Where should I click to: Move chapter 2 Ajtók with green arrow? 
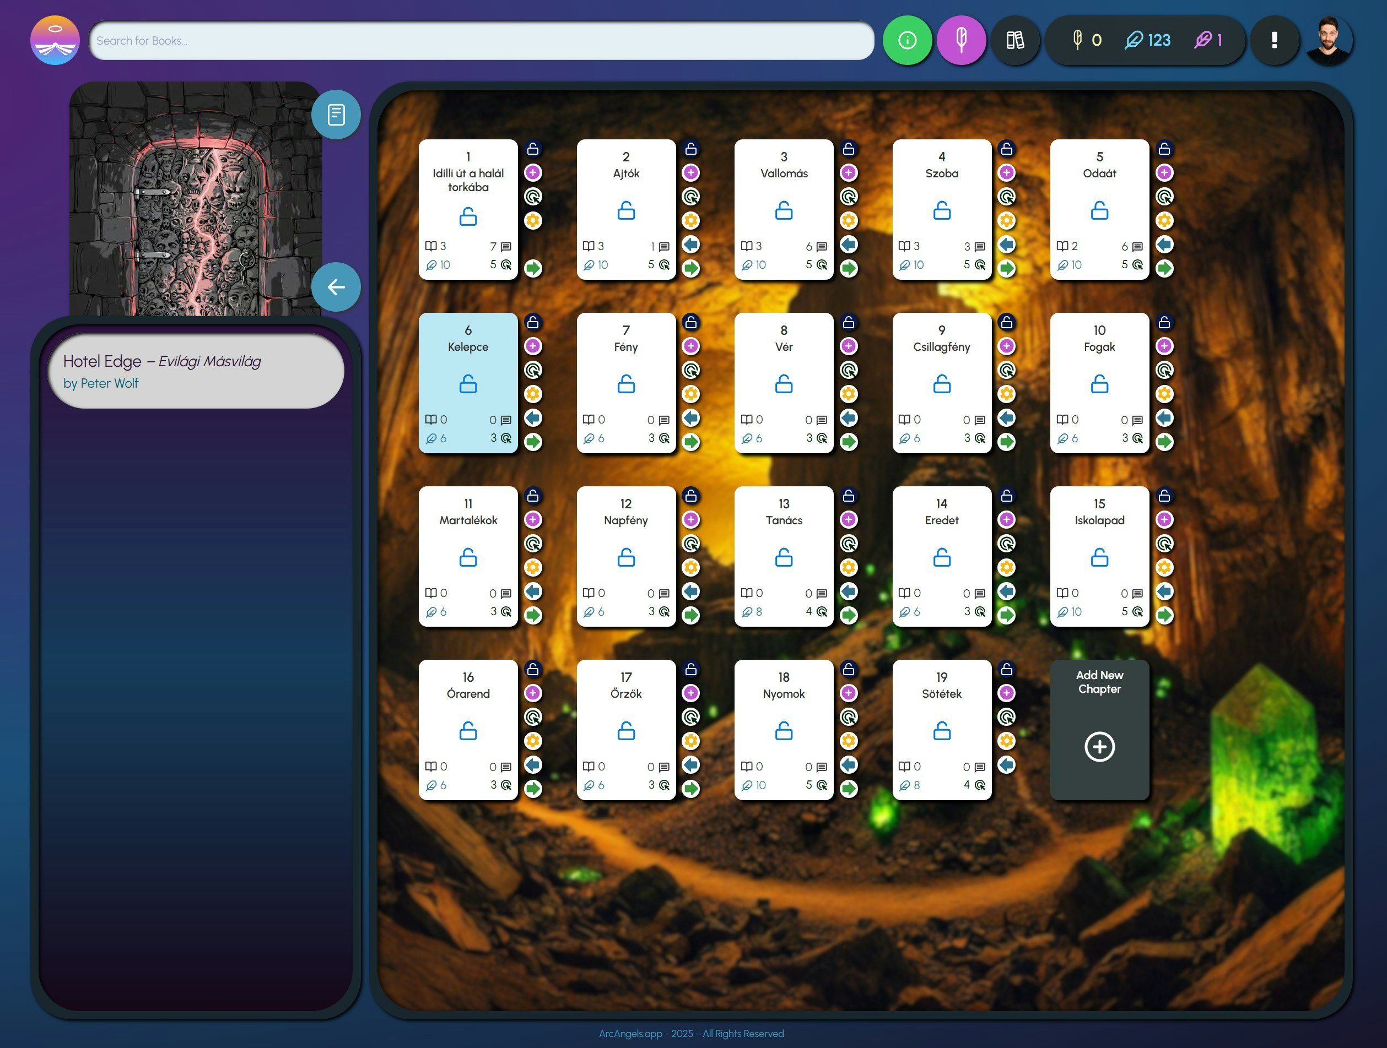(690, 268)
